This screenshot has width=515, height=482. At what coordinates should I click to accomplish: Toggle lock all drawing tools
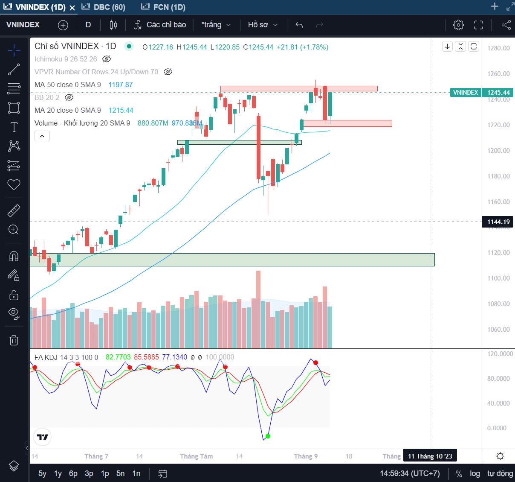[14, 295]
